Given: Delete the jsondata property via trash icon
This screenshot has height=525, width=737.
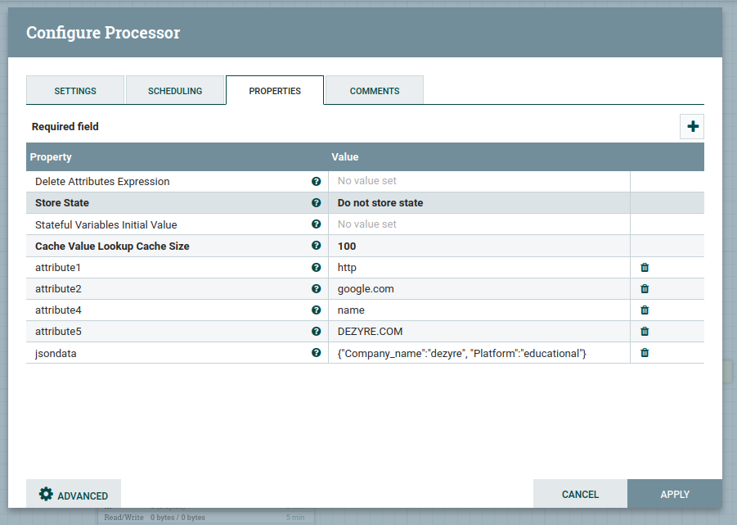Looking at the screenshot, I should coord(645,352).
